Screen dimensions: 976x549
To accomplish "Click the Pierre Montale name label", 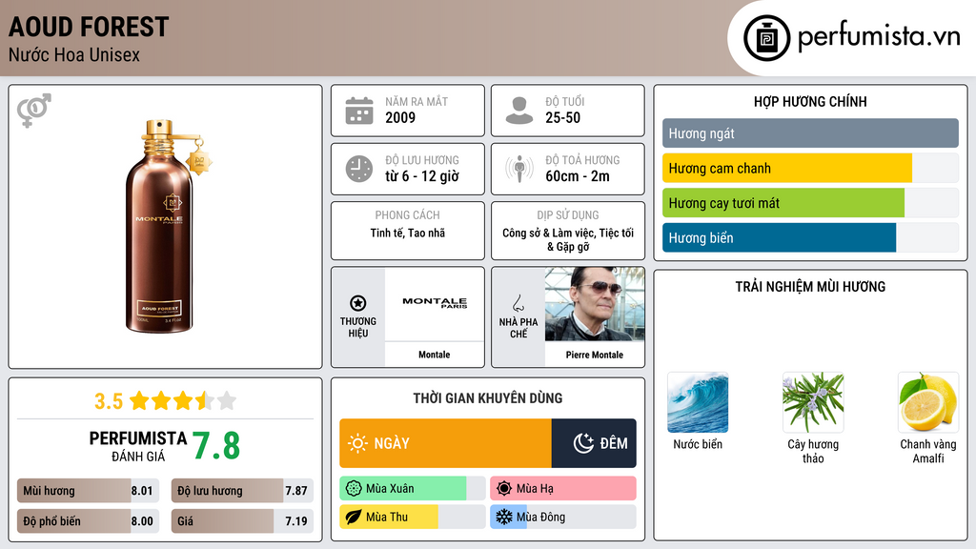I will coord(595,355).
